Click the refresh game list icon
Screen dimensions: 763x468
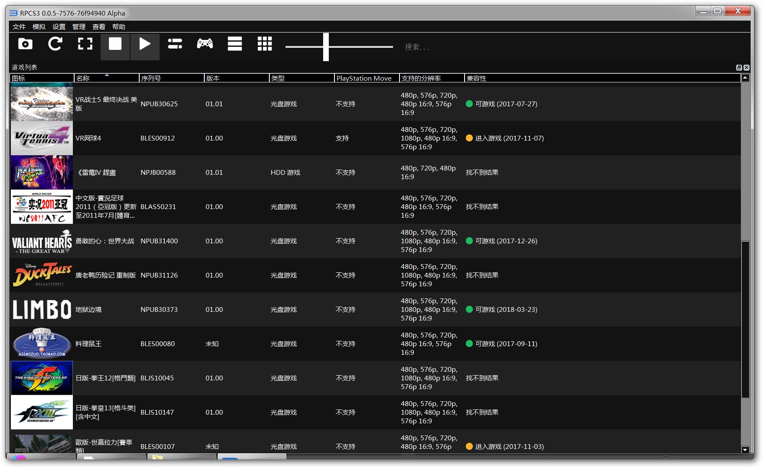click(x=55, y=44)
